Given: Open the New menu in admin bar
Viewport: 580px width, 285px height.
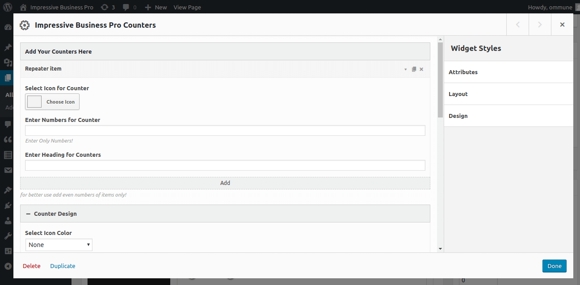Looking at the screenshot, I should [x=161, y=7].
